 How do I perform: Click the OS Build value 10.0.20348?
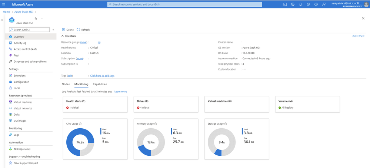point(249,53)
